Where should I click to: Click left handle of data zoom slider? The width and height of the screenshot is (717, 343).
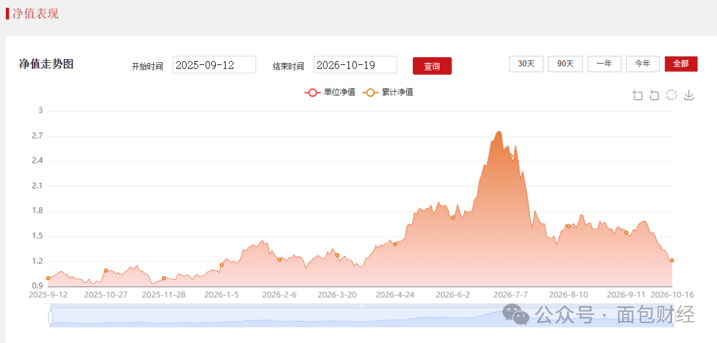[x=50, y=317]
